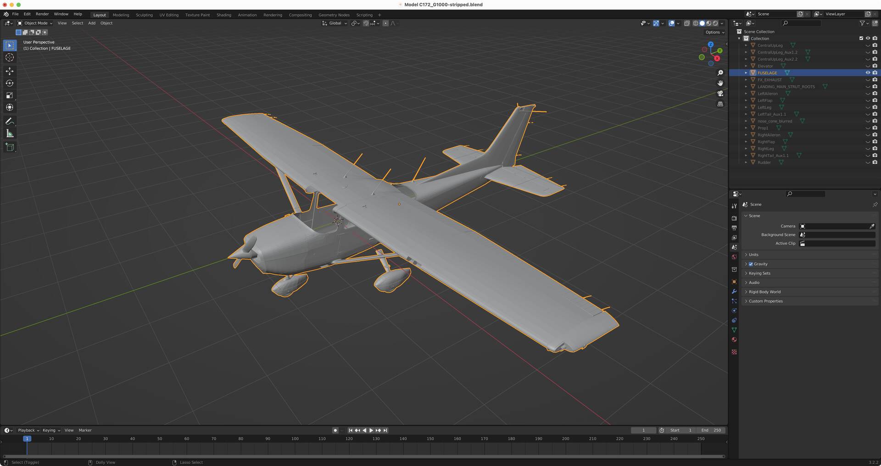The image size is (881, 466).
Task: Click Playback in the timeline header
Action: (x=28, y=430)
